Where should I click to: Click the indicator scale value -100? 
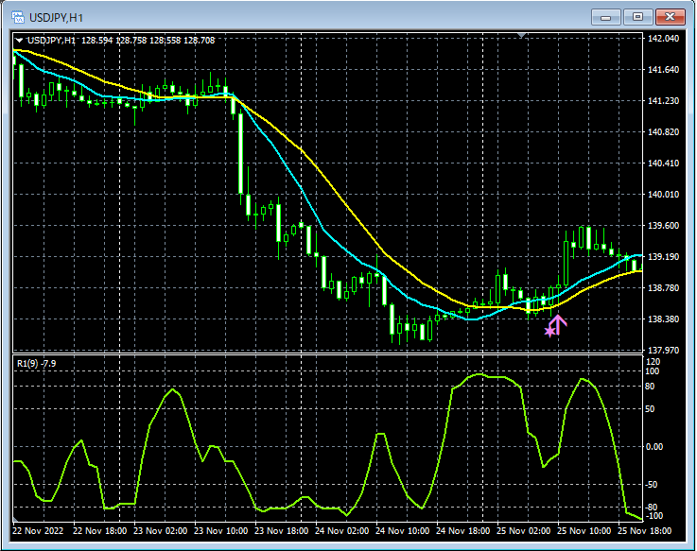coord(653,516)
